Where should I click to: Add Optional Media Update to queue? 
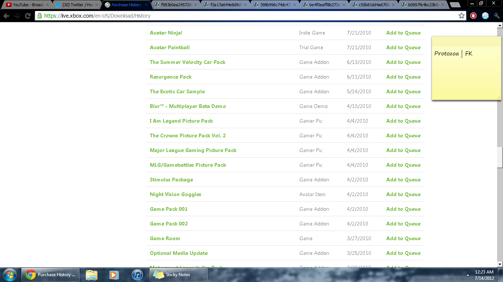[403, 253]
